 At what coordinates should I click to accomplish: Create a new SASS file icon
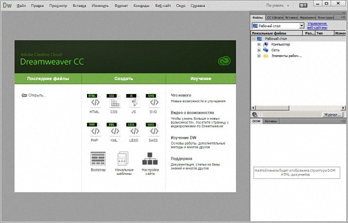point(153,130)
